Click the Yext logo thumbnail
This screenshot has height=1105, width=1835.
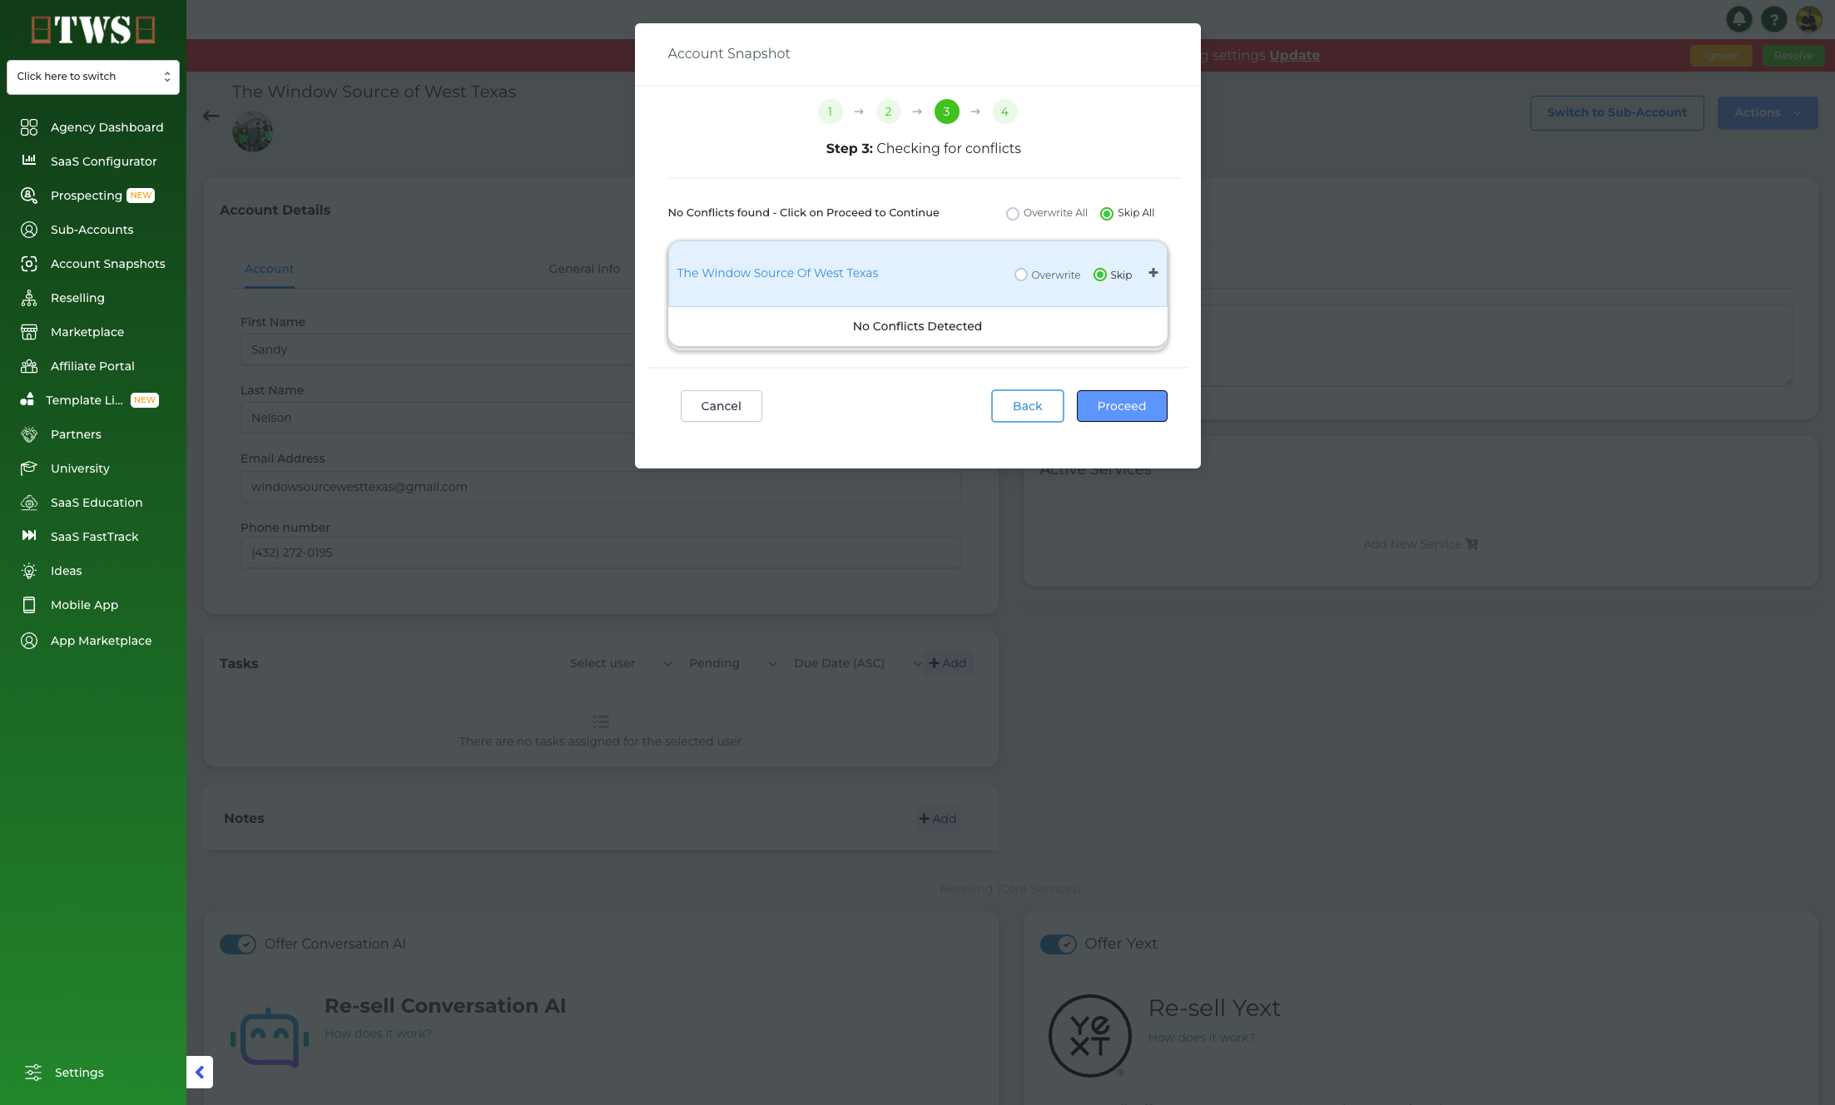(x=1089, y=1036)
